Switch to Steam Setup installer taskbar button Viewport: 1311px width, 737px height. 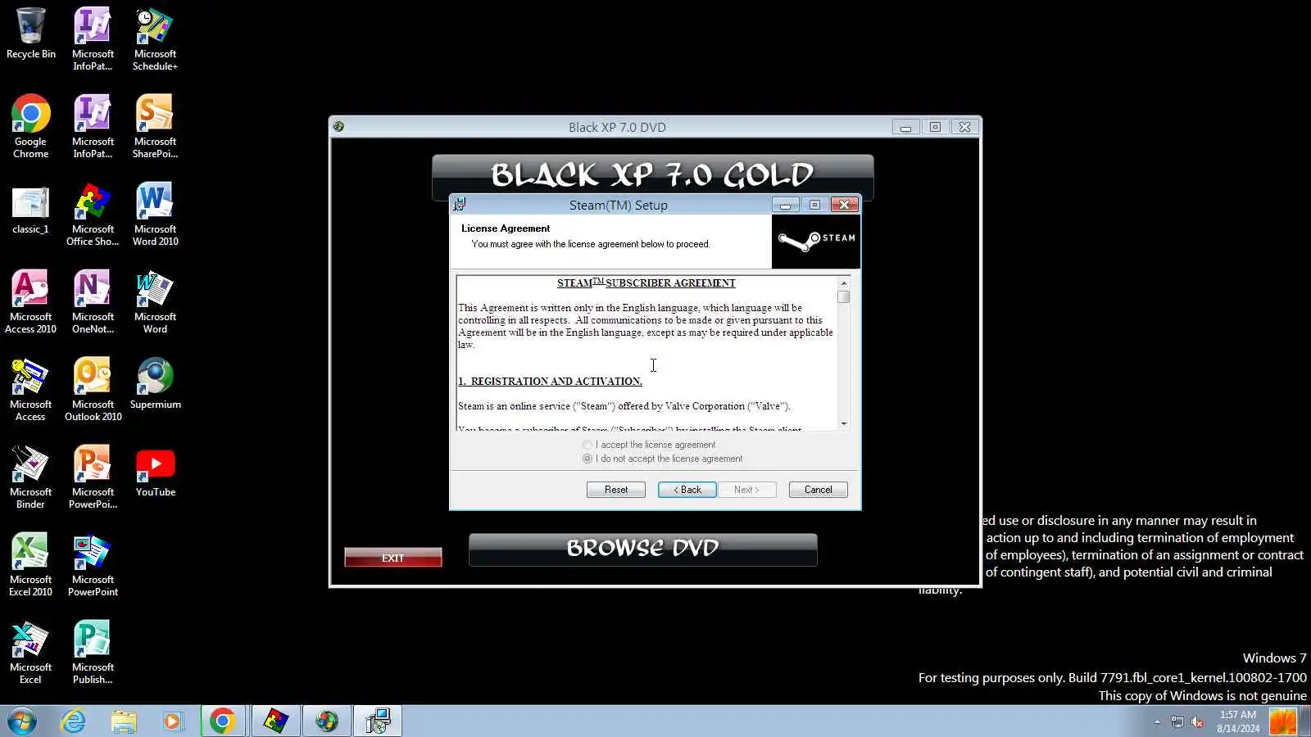click(378, 721)
